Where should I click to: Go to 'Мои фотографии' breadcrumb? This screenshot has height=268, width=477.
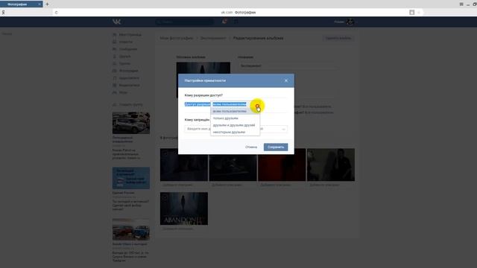[x=177, y=38]
